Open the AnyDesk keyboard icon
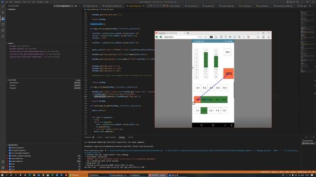This screenshot has width=316, height=177. coord(230,37)
